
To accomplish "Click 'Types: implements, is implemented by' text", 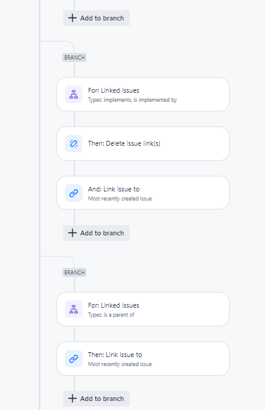I will (132, 100).
